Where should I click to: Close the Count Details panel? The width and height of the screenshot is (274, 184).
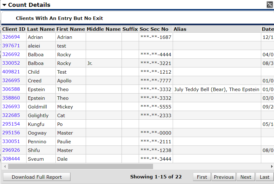click(270, 5)
